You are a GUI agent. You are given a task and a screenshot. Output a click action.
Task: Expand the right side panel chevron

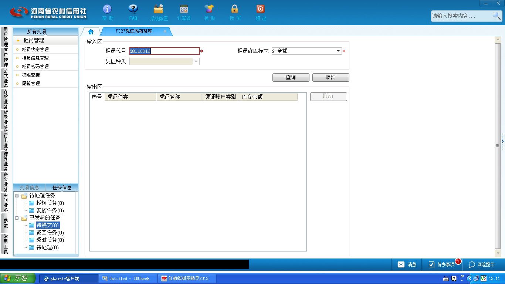(x=503, y=141)
